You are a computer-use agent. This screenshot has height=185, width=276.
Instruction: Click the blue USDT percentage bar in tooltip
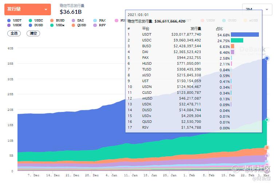click(x=245, y=35)
